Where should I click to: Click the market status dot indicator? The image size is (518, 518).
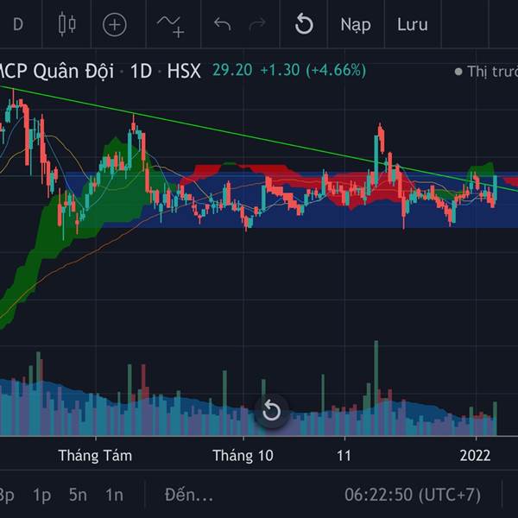click(x=458, y=72)
